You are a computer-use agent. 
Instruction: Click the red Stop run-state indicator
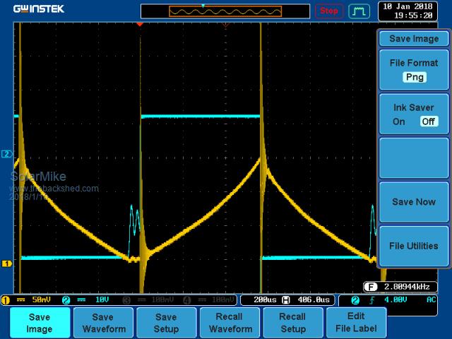328,11
